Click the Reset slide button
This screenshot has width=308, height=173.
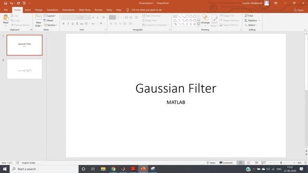[48, 20]
